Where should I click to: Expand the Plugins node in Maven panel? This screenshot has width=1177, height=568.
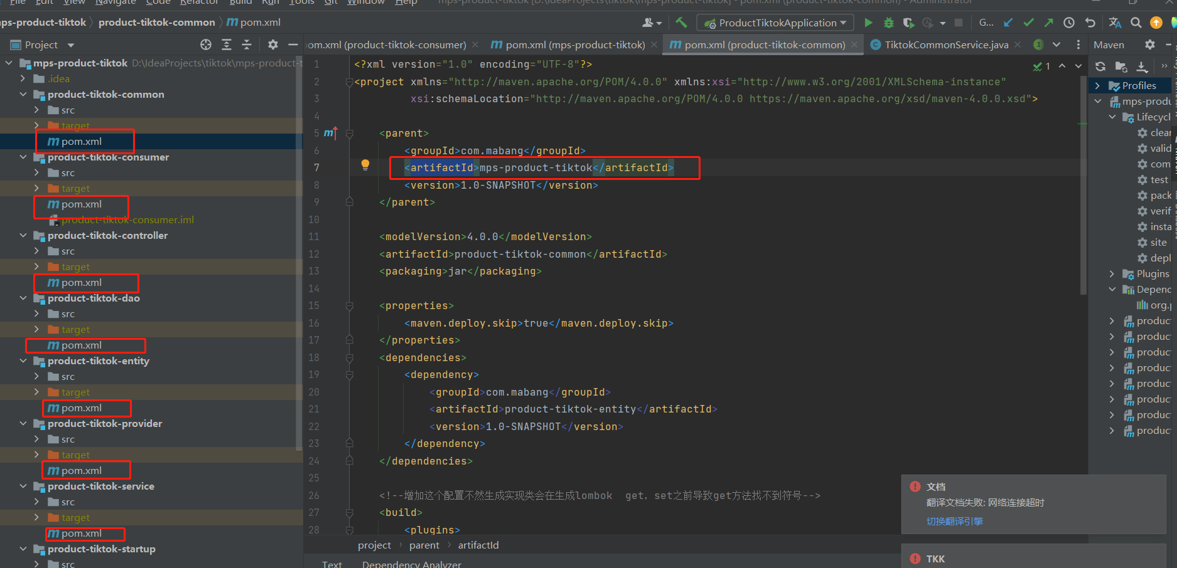pyautogui.click(x=1112, y=274)
